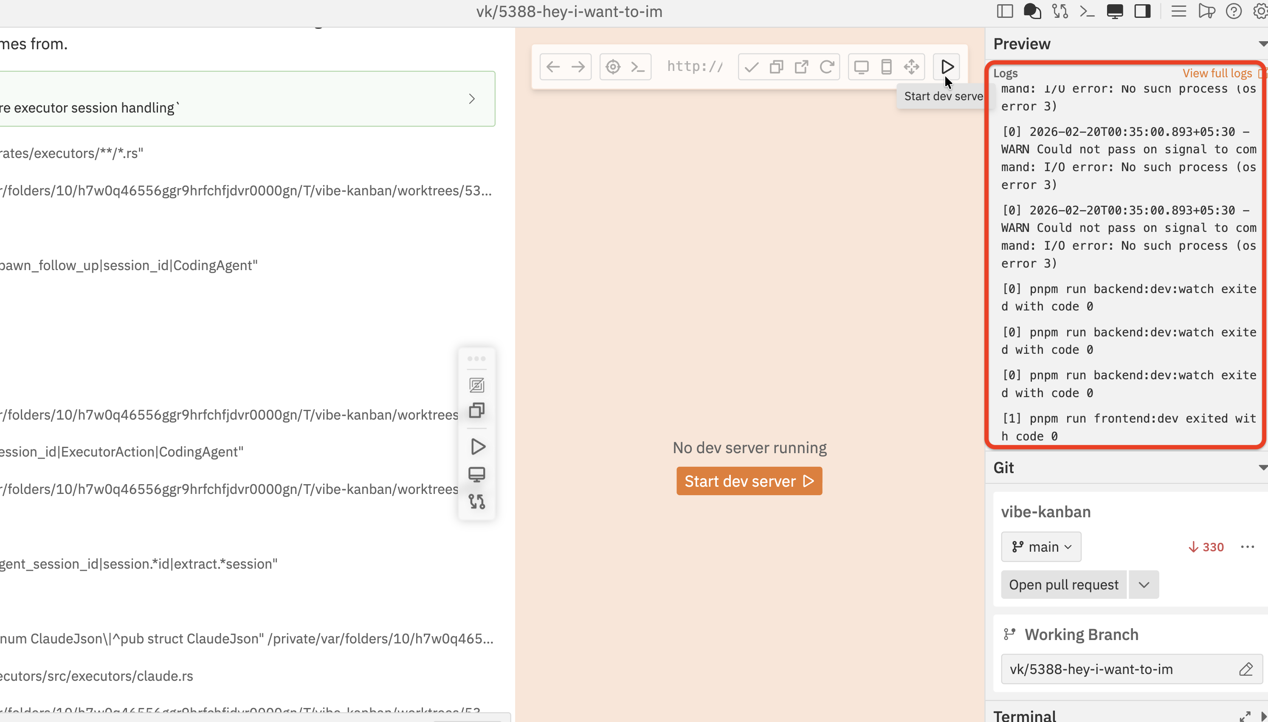Open the hamburger menu at top right
This screenshot has height=722, width=1268.
[x=1179, y=11]
